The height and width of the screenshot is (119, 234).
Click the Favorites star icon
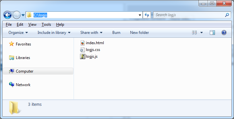pos(12,44)
